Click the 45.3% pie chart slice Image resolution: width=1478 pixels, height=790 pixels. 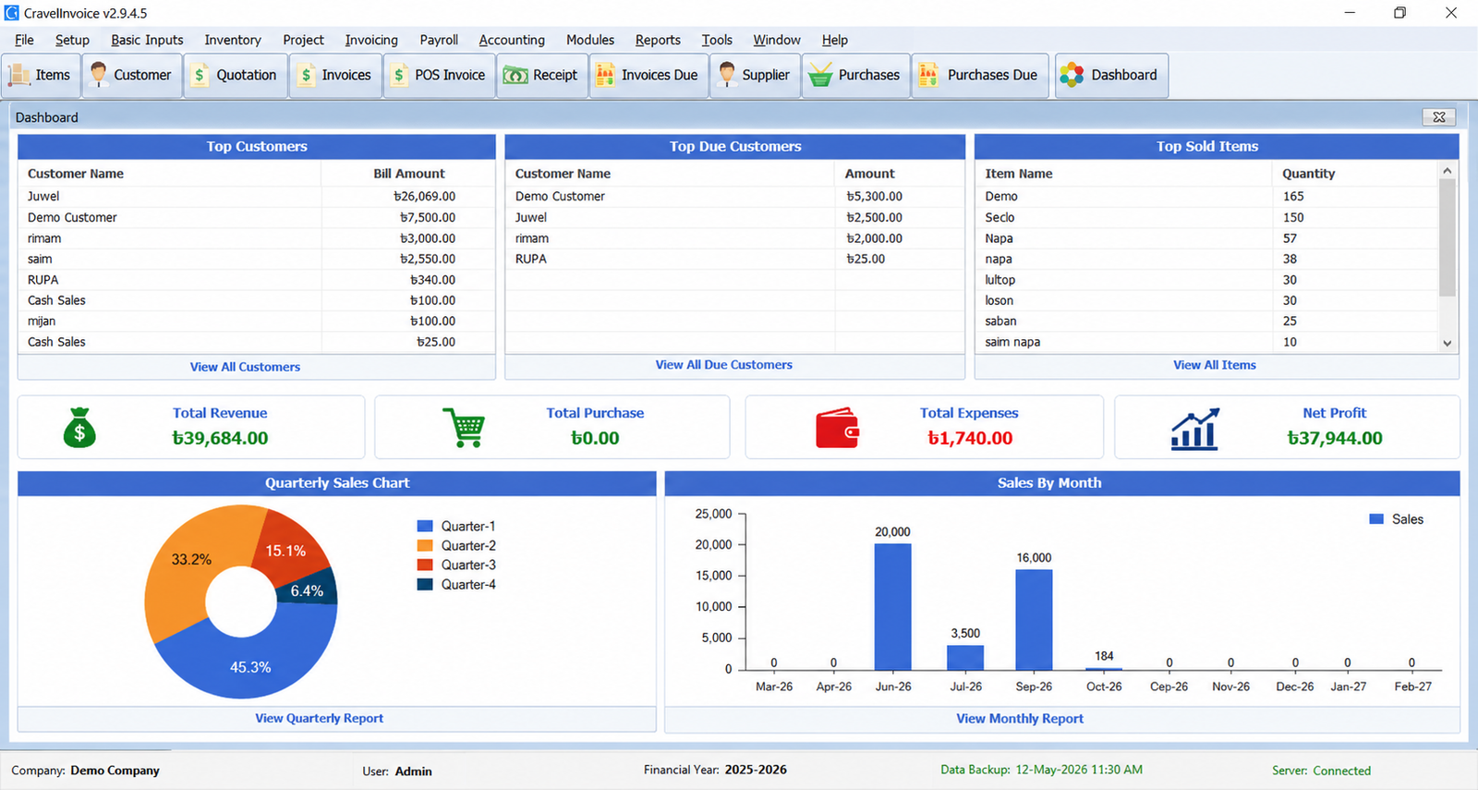tap(250, 666)
